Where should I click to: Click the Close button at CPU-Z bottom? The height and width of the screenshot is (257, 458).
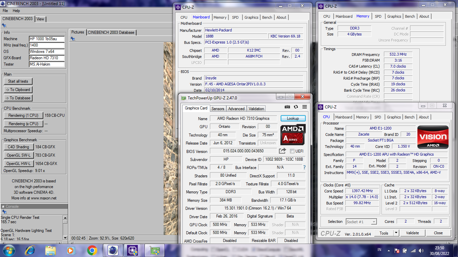438,233
